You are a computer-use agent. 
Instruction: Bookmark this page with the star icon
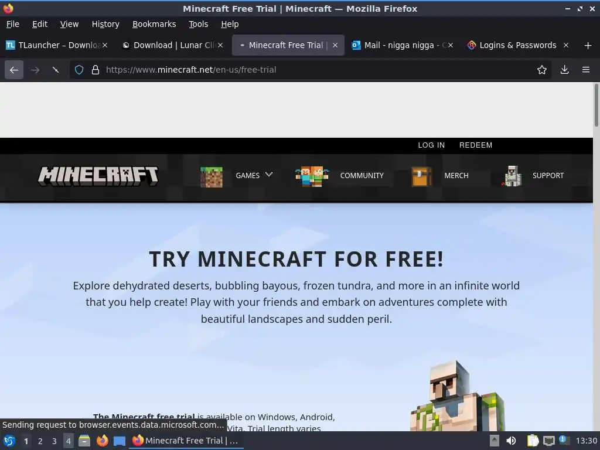click(542, 70)
